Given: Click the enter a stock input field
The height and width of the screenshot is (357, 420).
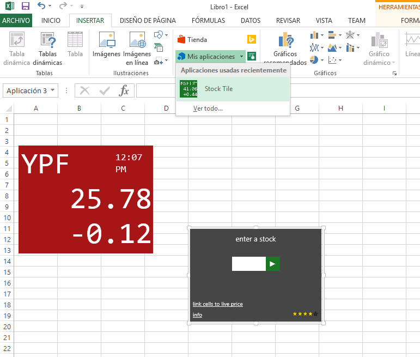Looking at the screenshot, I should [x=248, y=264].
